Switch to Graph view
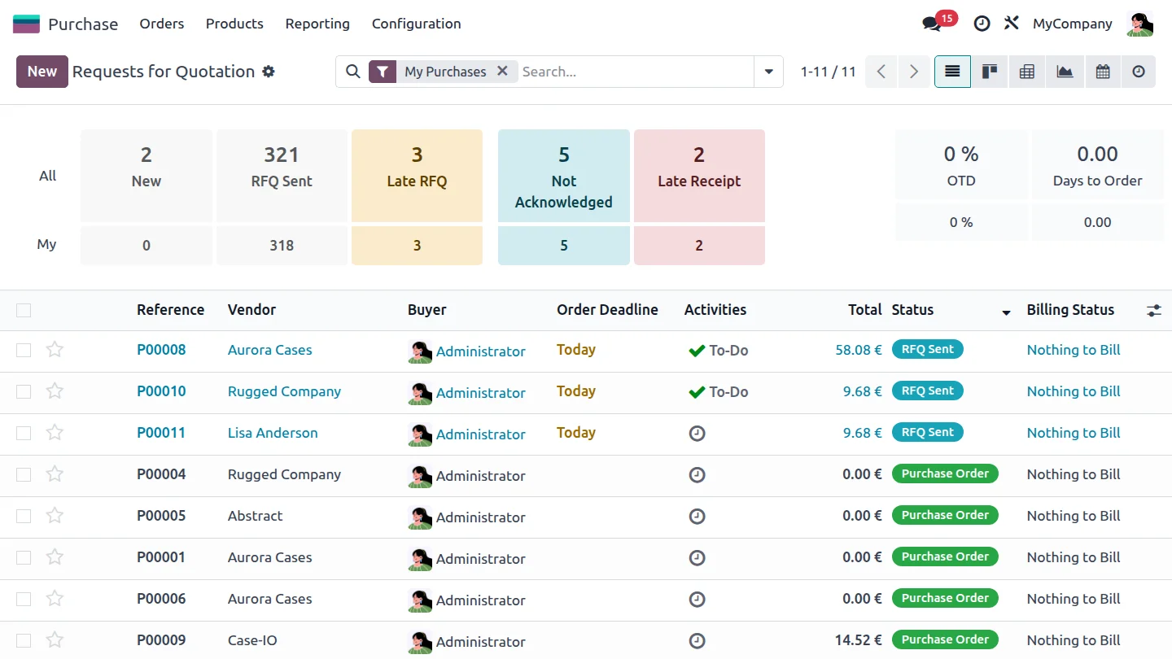This screenshot has width=1172, height=659. pyautogui.click(x=1065, y=72)
